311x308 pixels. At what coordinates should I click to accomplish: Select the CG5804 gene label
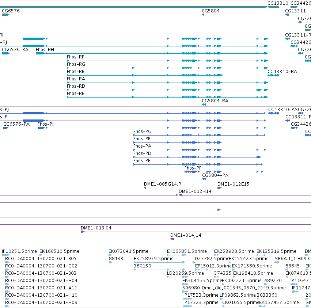pos(211,11)
